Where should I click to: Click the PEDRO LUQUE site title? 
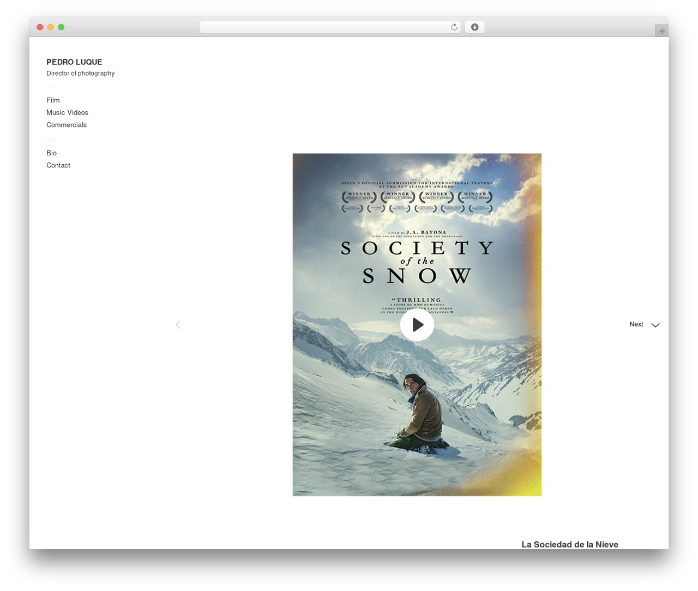[74, 62]
